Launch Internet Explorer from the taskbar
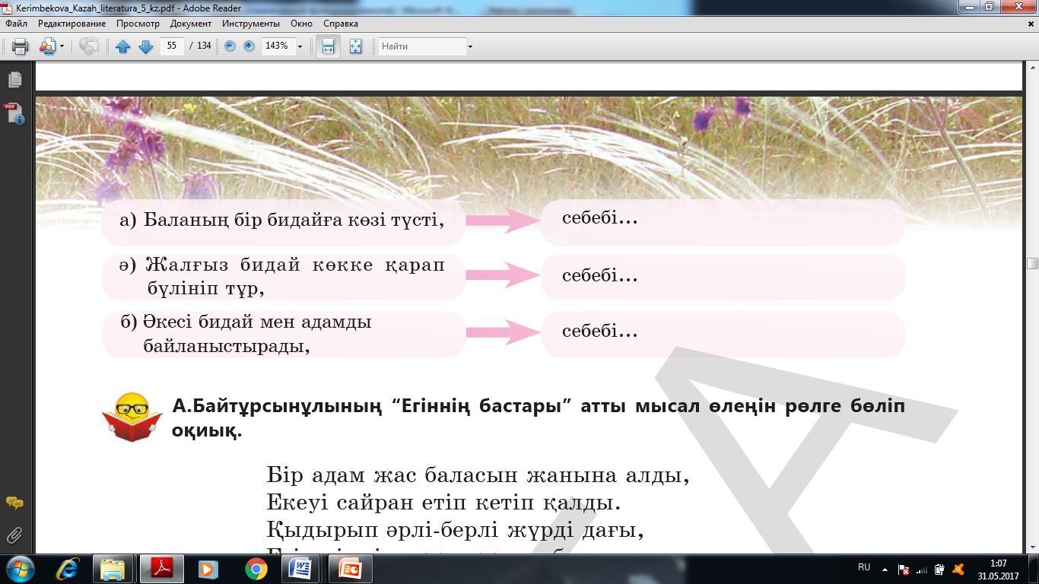The image size is (1039, 584). pyautogui.click(x=69, y=568)
